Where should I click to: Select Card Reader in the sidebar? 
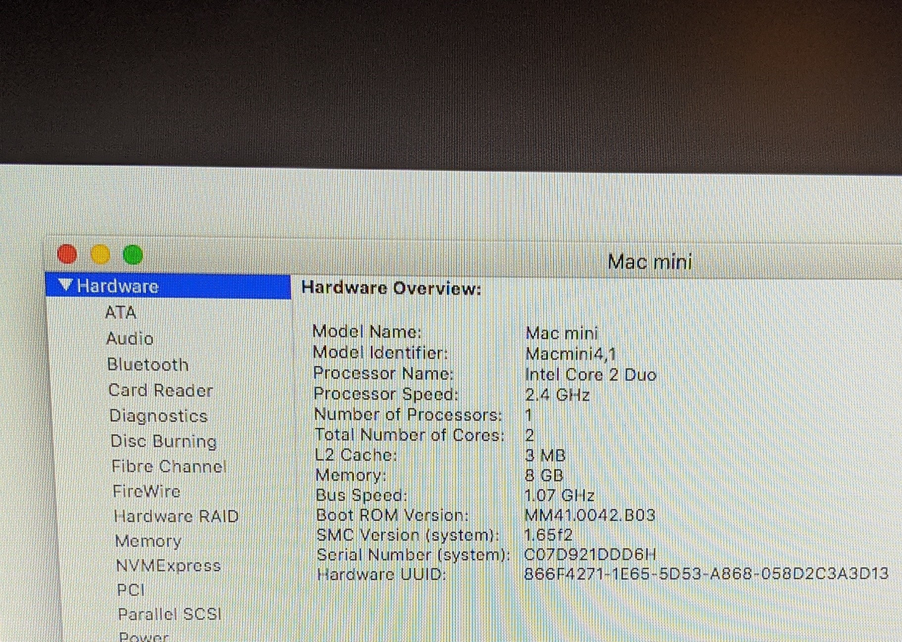[160, 390]
